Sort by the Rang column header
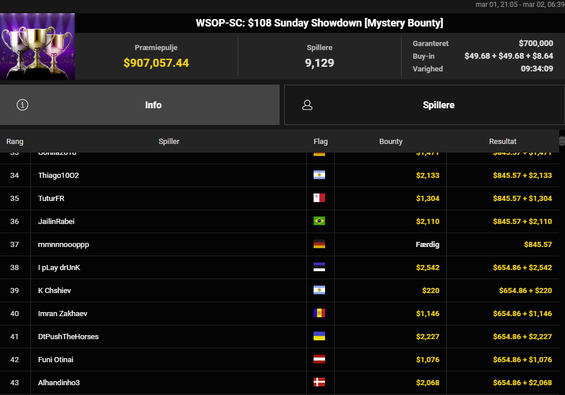Viewport: 565px width, 395px height. [x=15, y=141]
